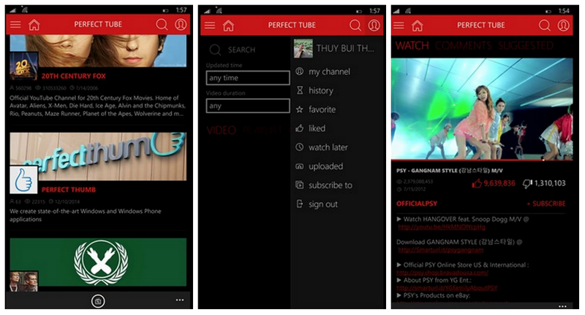
Task: Open more options dots in left phone
Action: click(x=180, y=300)
